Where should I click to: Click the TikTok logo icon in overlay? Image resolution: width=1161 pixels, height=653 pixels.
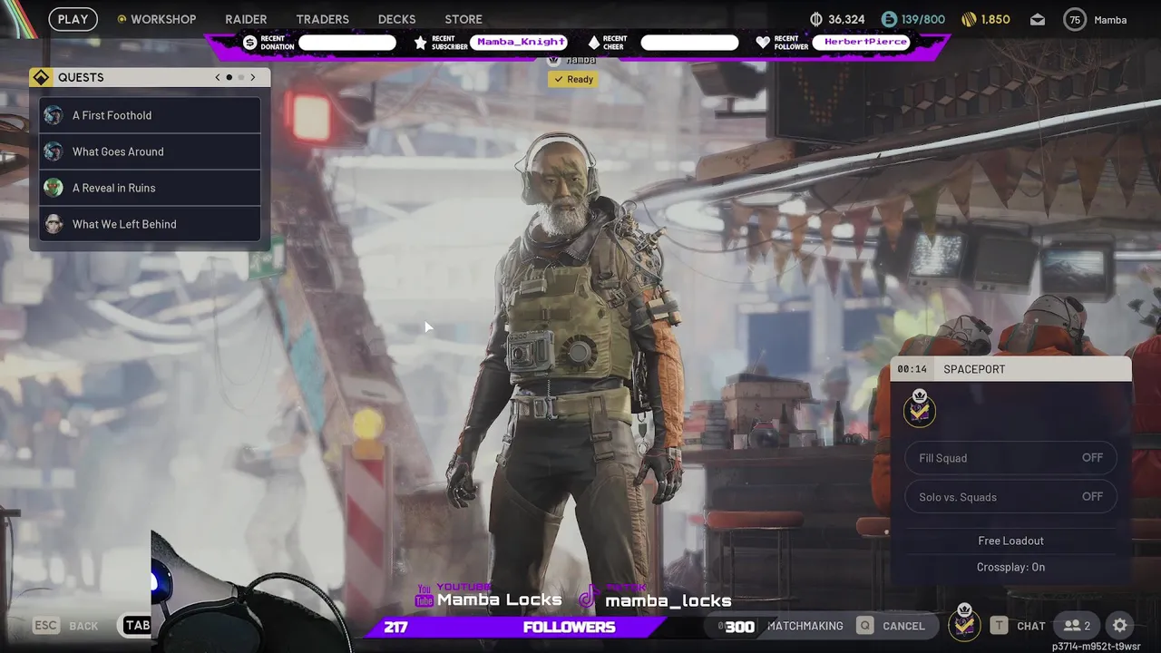pyautogui.click(x=590, y=597)
